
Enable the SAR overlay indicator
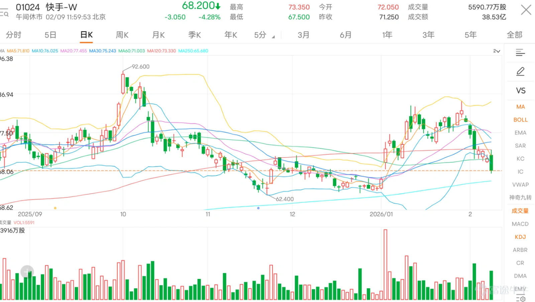click(521, 146)
